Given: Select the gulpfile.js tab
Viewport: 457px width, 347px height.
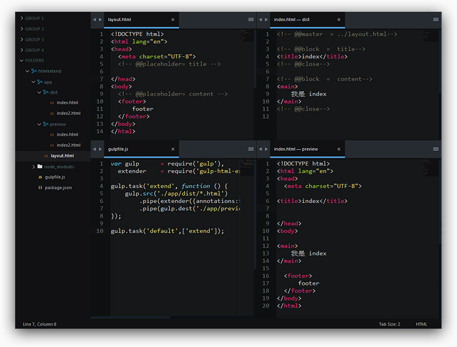Looking at the screenshot, I should [119, 149].
